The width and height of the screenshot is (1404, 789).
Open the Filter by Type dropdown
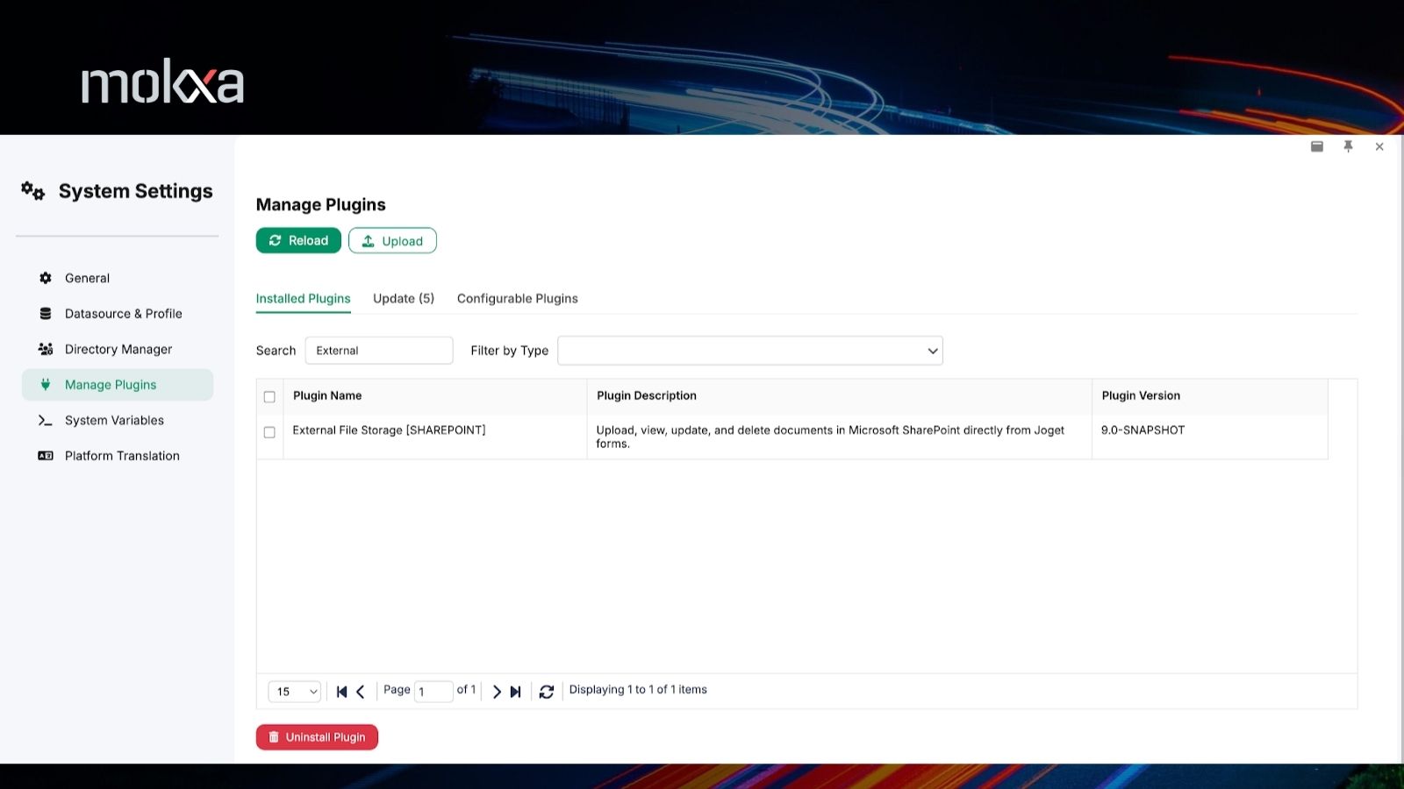pos(749,351)
